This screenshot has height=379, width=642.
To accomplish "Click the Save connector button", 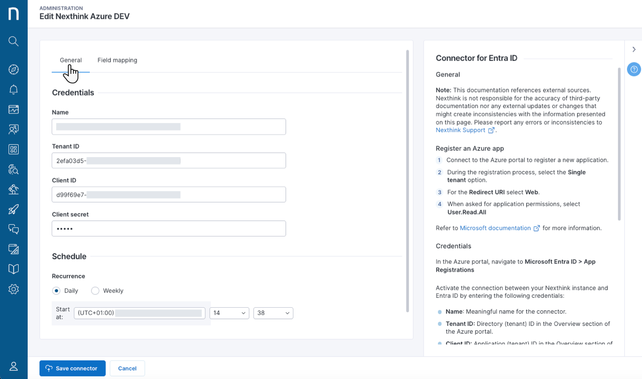I will click(x=72, y=368).
